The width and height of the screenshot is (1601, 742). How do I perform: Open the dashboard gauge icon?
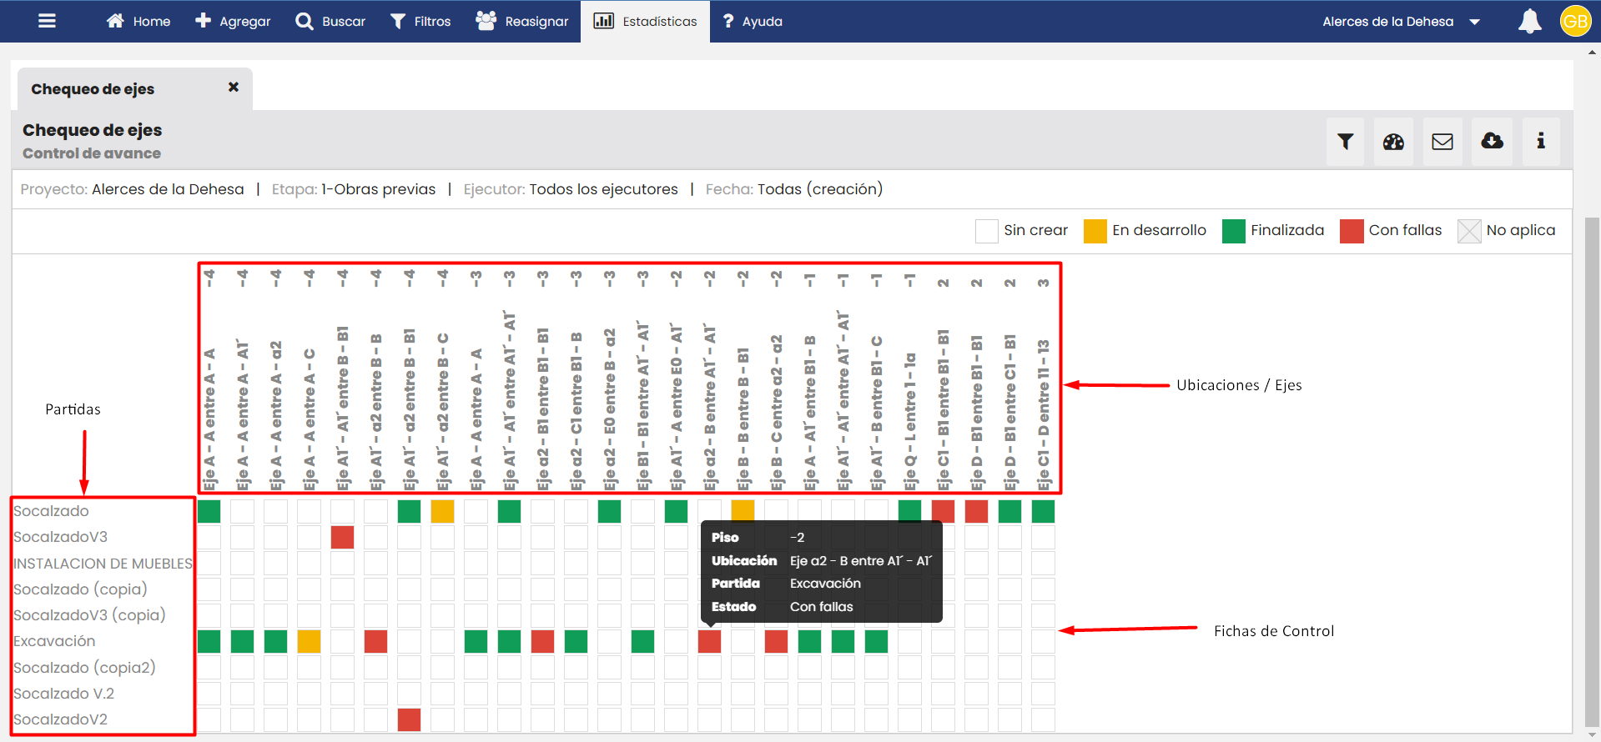tap(1393, 142)
